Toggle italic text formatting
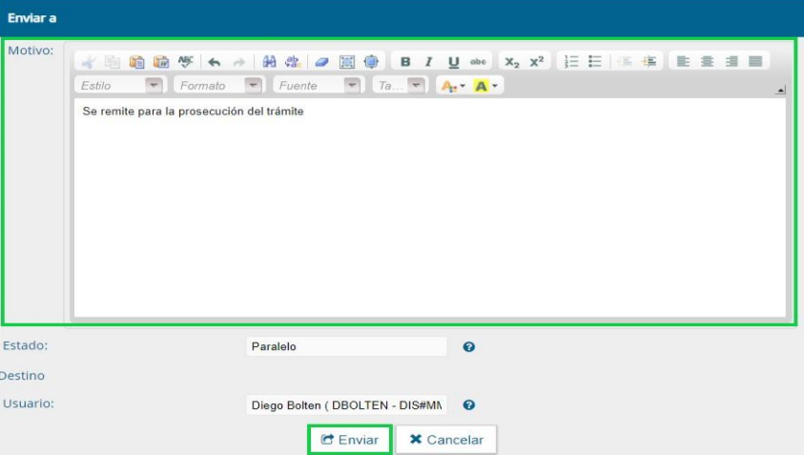804x455 pixels. [x=429, y=62]
